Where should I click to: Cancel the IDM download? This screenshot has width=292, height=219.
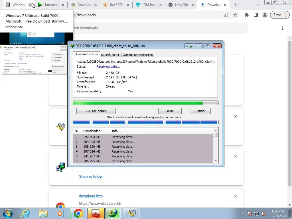(x=200, y=111)
